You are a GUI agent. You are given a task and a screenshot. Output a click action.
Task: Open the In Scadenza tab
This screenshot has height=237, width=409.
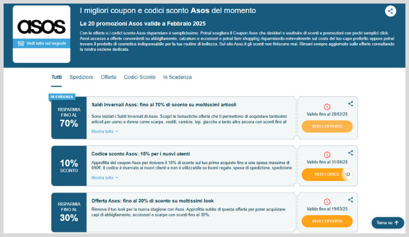pyautogui.click(x=177, y=78)
